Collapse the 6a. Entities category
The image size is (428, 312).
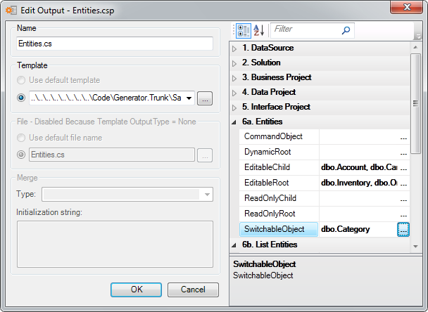(x=234, y=122)
